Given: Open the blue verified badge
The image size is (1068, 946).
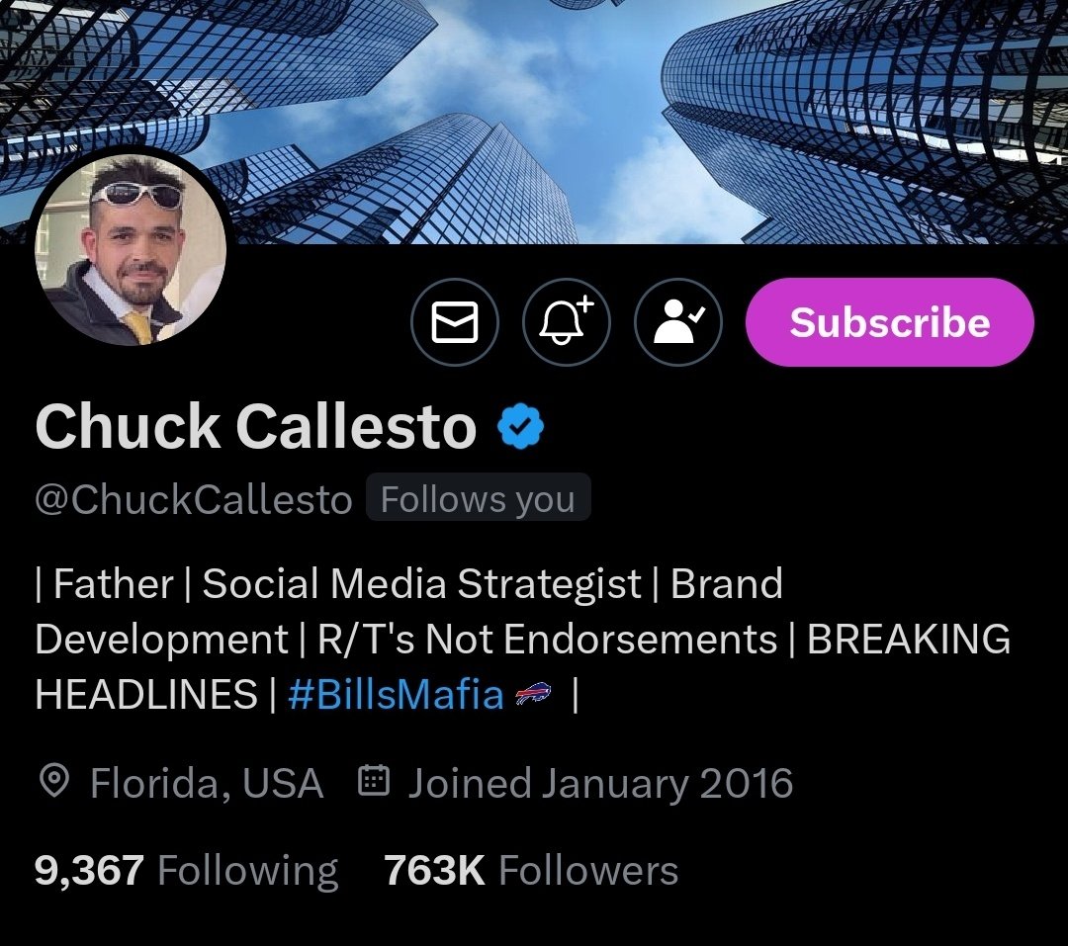Looking at the screenshot, I should [520, 426].
